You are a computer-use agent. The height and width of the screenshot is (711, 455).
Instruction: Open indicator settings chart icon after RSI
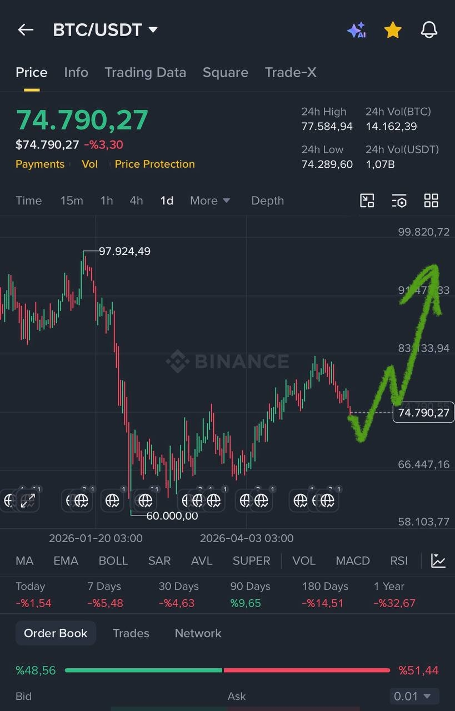[x=438, y=560]
